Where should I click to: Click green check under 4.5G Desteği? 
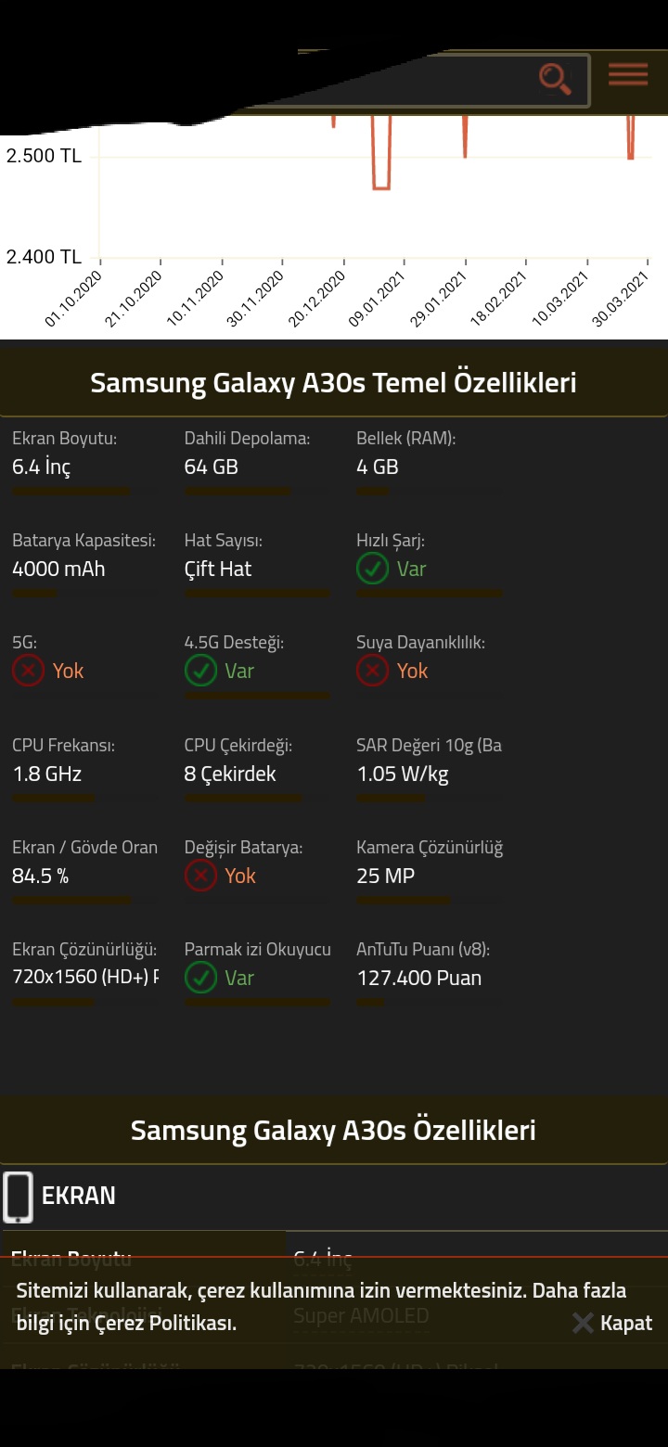coord(200,671)
